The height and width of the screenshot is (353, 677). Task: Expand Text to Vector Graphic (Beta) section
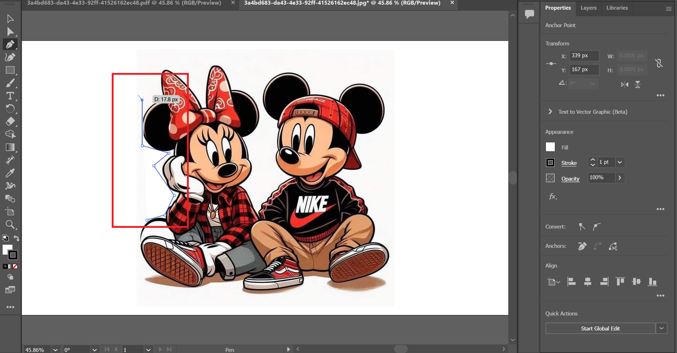[551, 112]
